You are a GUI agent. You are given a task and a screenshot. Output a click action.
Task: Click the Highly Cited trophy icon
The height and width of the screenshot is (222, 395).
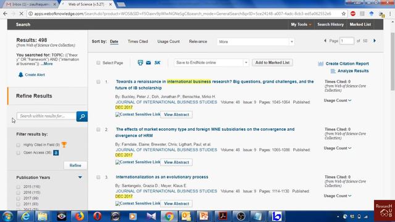tap(64, 144)
